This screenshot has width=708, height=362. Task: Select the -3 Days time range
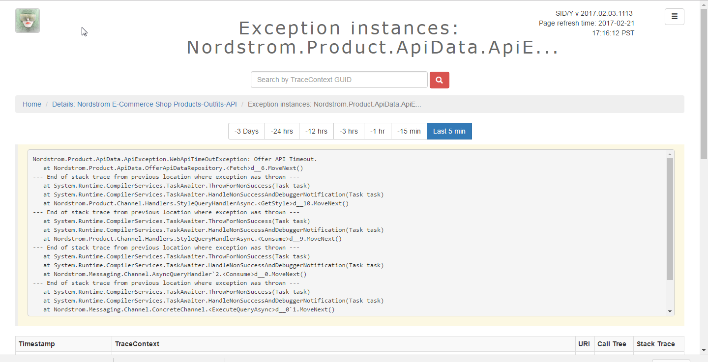tap(246, 131)
